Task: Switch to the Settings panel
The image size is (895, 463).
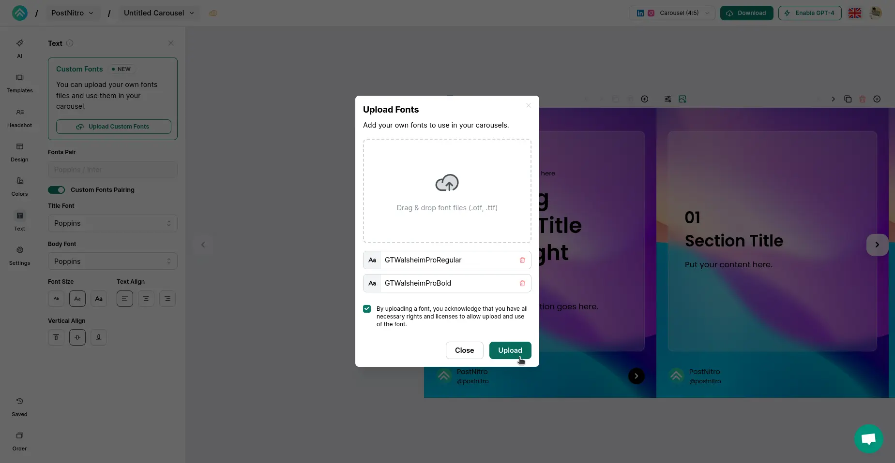Action: [19, 255]
